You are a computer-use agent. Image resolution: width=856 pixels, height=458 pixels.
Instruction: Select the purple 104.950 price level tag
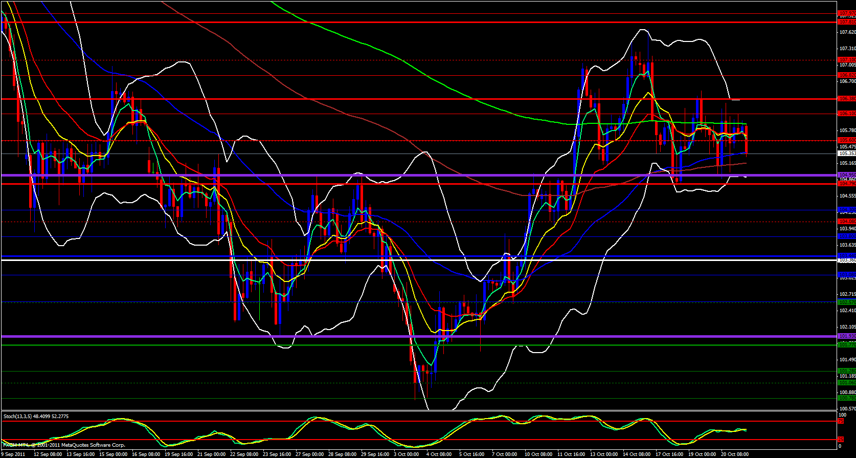click(847, 175)
